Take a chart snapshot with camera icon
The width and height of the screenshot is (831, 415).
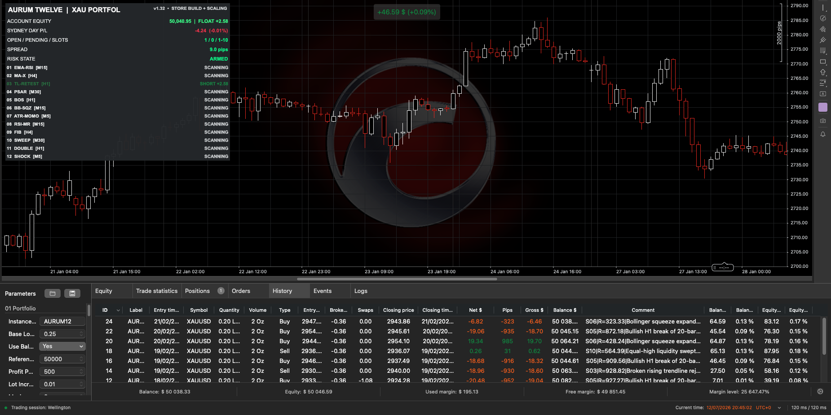823,121
